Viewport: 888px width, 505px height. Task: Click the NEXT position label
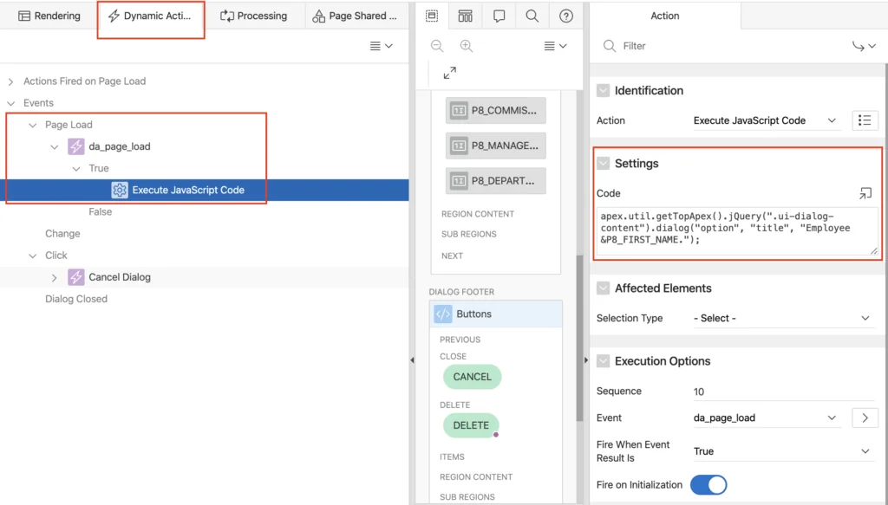point(452,256)
